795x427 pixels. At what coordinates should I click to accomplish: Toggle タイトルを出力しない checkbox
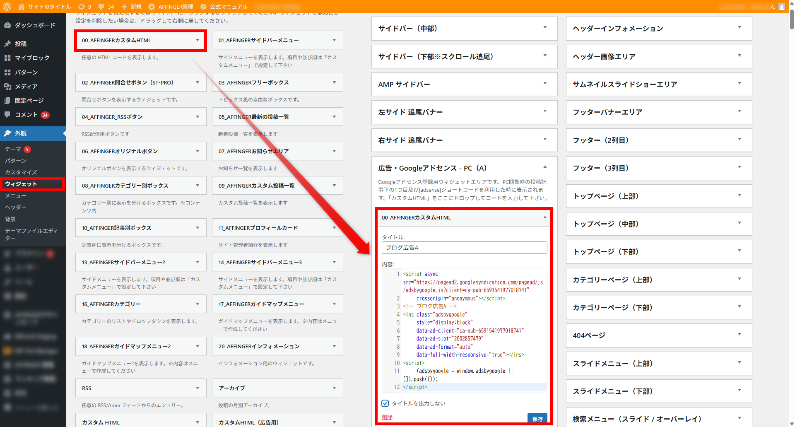click(385, 403)
